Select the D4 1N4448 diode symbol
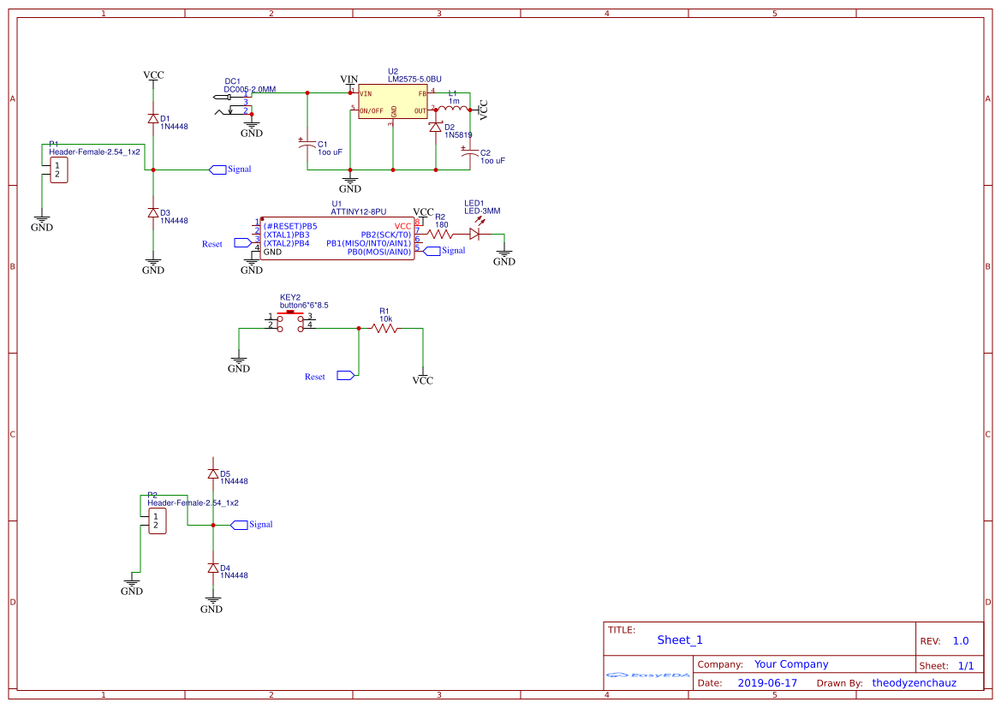Viewport: 1001px width, 708px height. 212,568
